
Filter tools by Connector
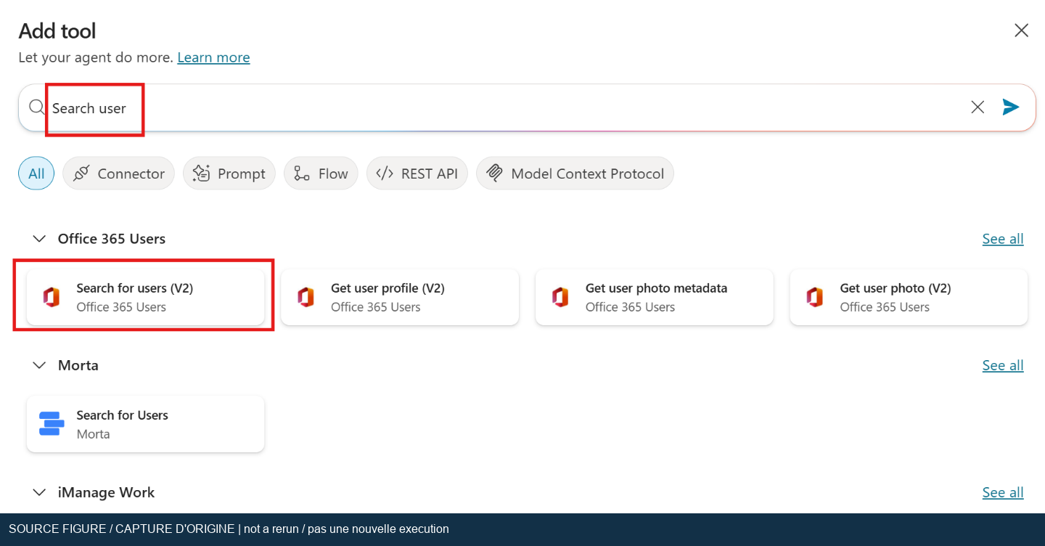click(118, 174)
